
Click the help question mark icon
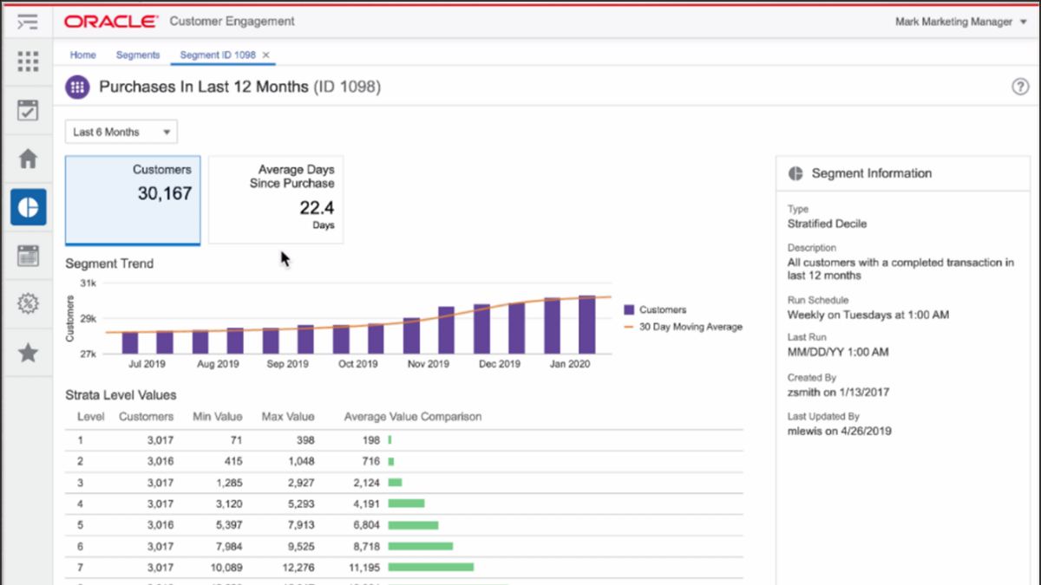pyautogui.click(x=1020, y=87)
